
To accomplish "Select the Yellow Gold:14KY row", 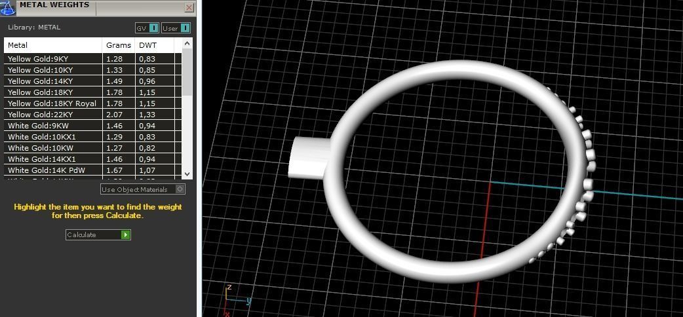I will pos(93,81).
